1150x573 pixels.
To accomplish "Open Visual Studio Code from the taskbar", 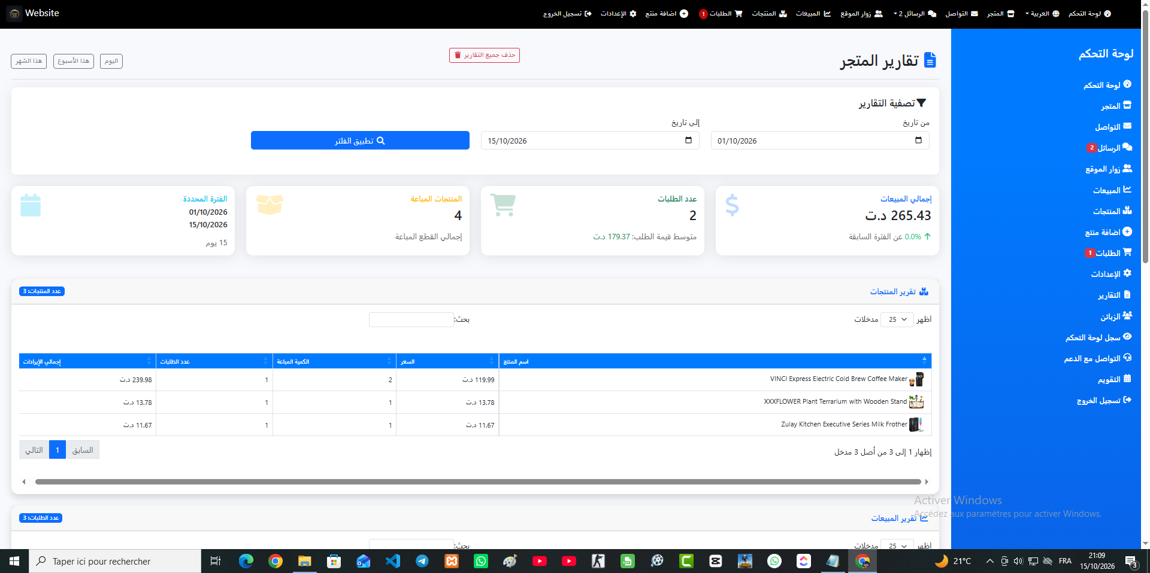I will pyautogui.click(x=393, y=561).
